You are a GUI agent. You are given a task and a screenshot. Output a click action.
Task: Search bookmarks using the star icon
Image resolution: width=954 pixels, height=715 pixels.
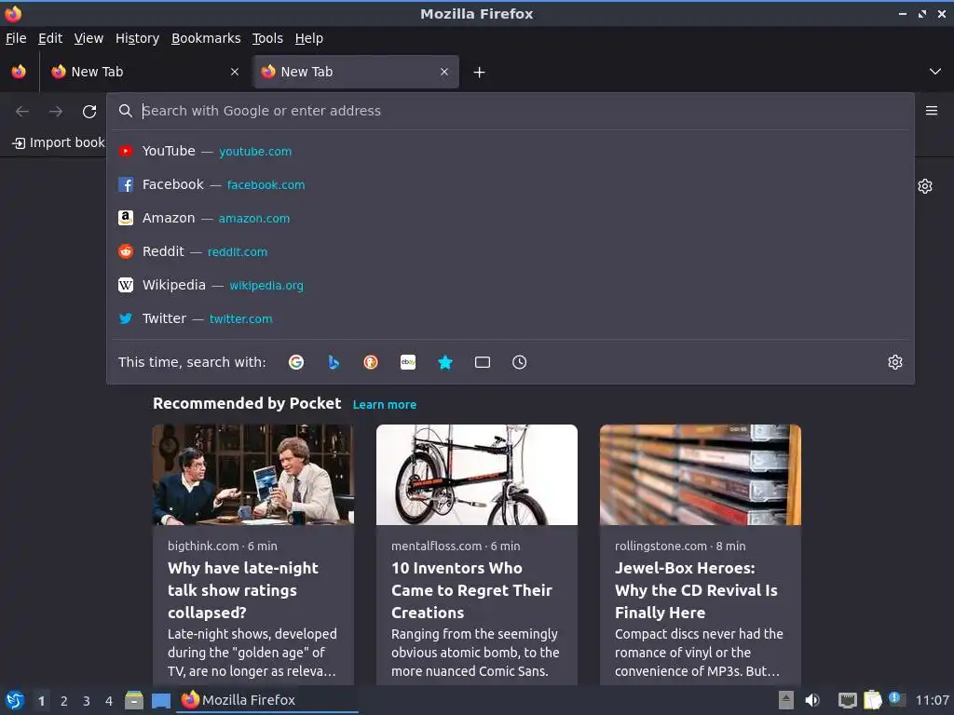(x=445, y=362)
